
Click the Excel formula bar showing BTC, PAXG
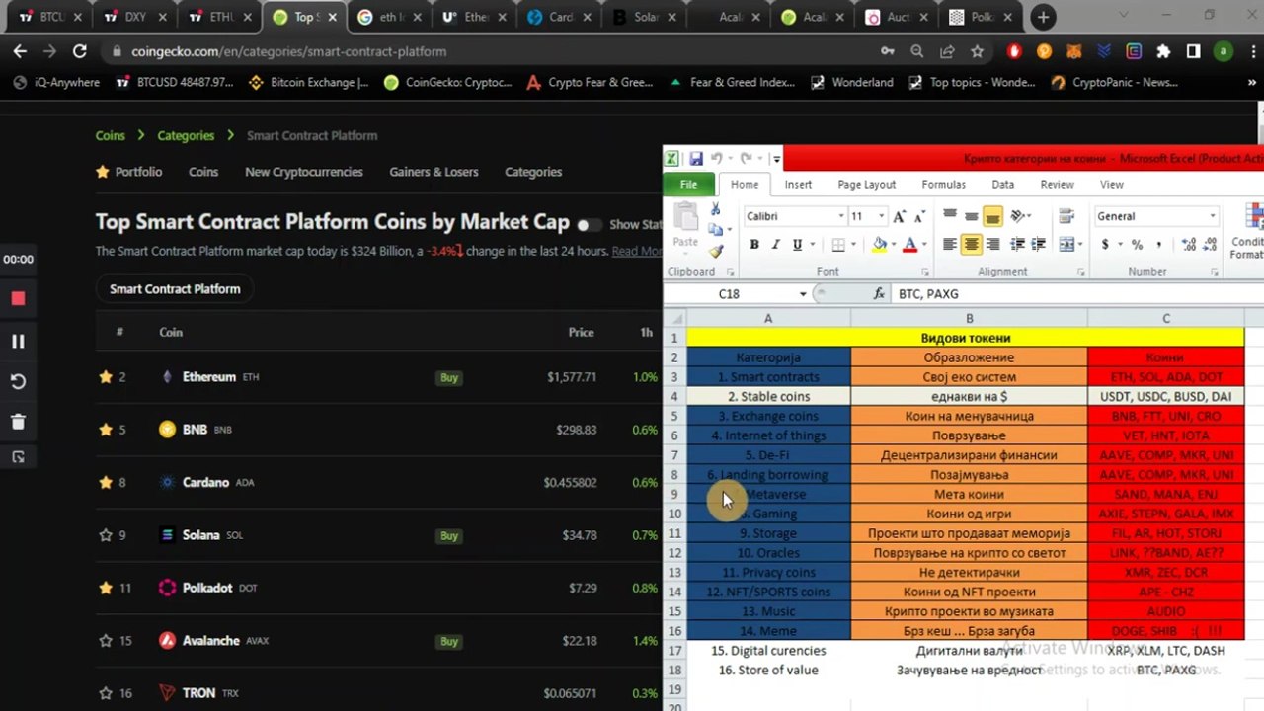(1076, 293)
